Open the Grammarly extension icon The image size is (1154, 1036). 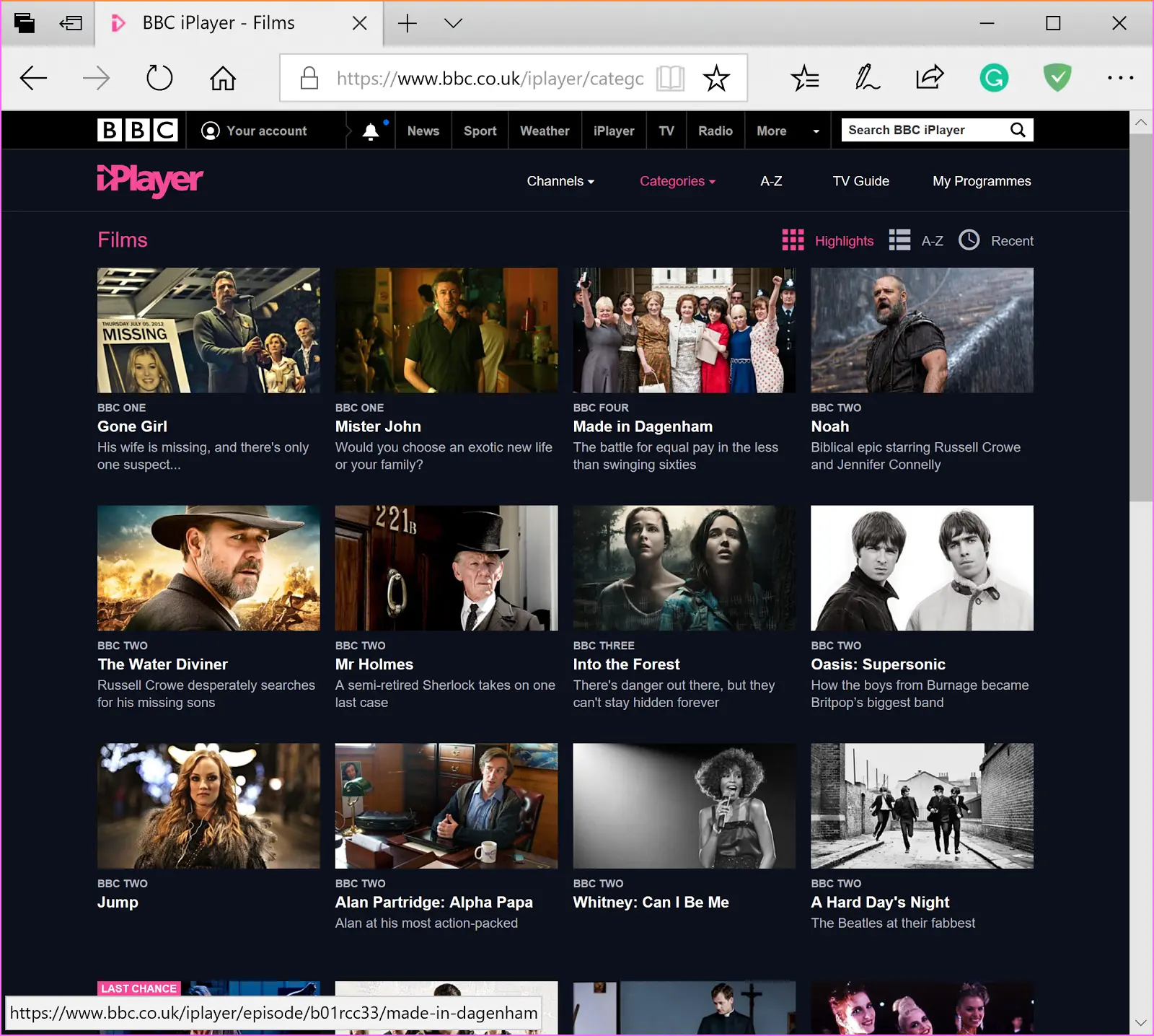click(994, 78)
